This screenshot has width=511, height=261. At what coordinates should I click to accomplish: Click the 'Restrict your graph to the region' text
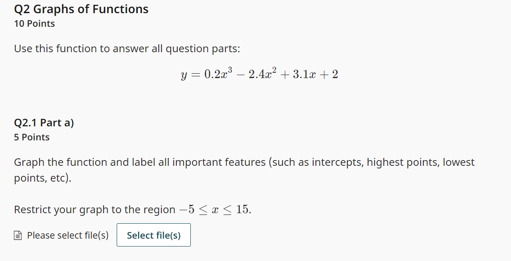pyautogui.click(x=94, y=209)
